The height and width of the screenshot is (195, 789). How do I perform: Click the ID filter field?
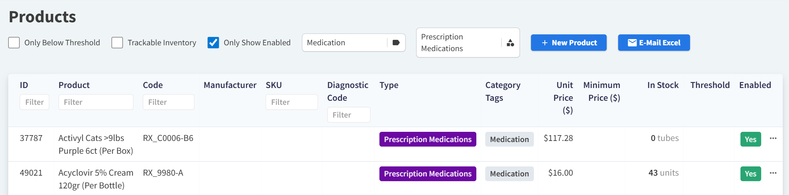coord(34,102)
